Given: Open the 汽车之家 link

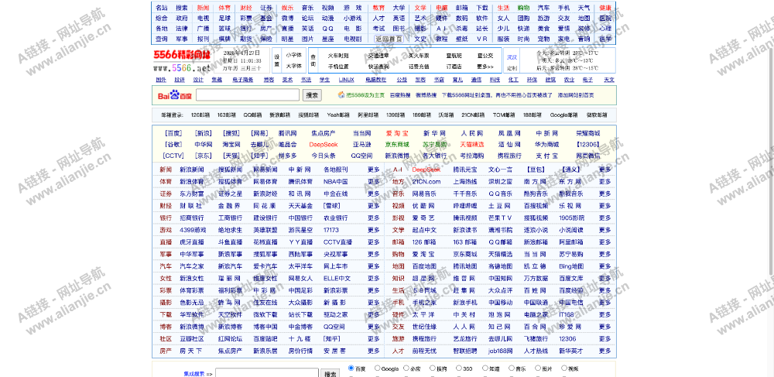Looking at the screenshot, I should click(191, 266).
